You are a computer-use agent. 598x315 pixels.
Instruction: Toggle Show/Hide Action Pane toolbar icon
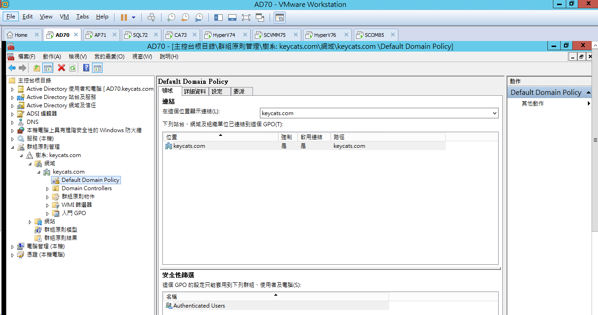click(x=97, y=68)
